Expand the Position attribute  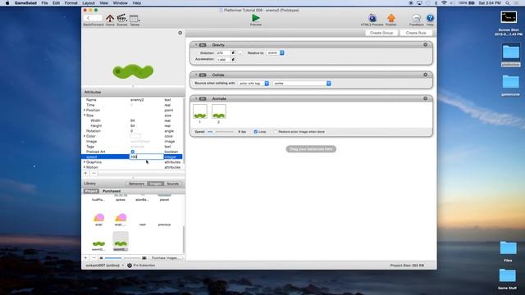coord(84,110)
